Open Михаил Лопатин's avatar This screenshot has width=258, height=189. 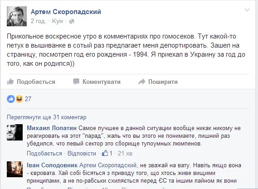coord(15,132)
